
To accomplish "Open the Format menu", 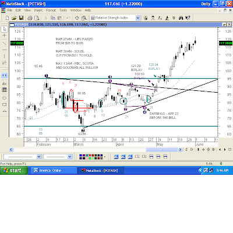I will [51, 10].
